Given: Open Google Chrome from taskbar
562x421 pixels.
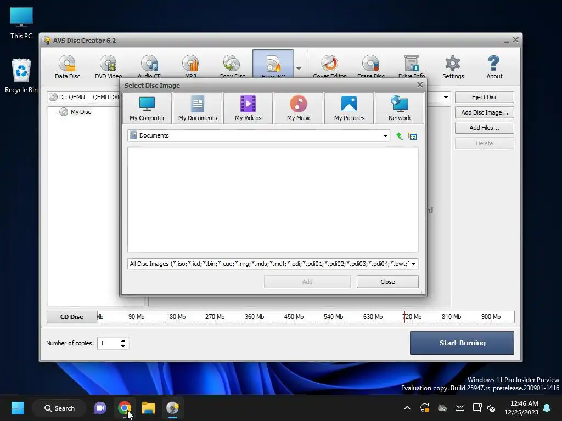Looking at the screenshot, I should 125,408.
